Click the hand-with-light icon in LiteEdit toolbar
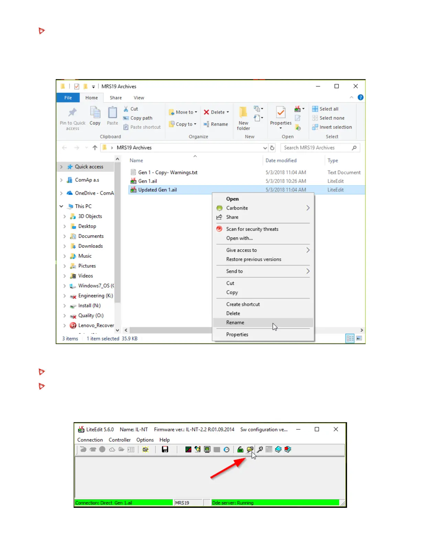 (197, 449)
